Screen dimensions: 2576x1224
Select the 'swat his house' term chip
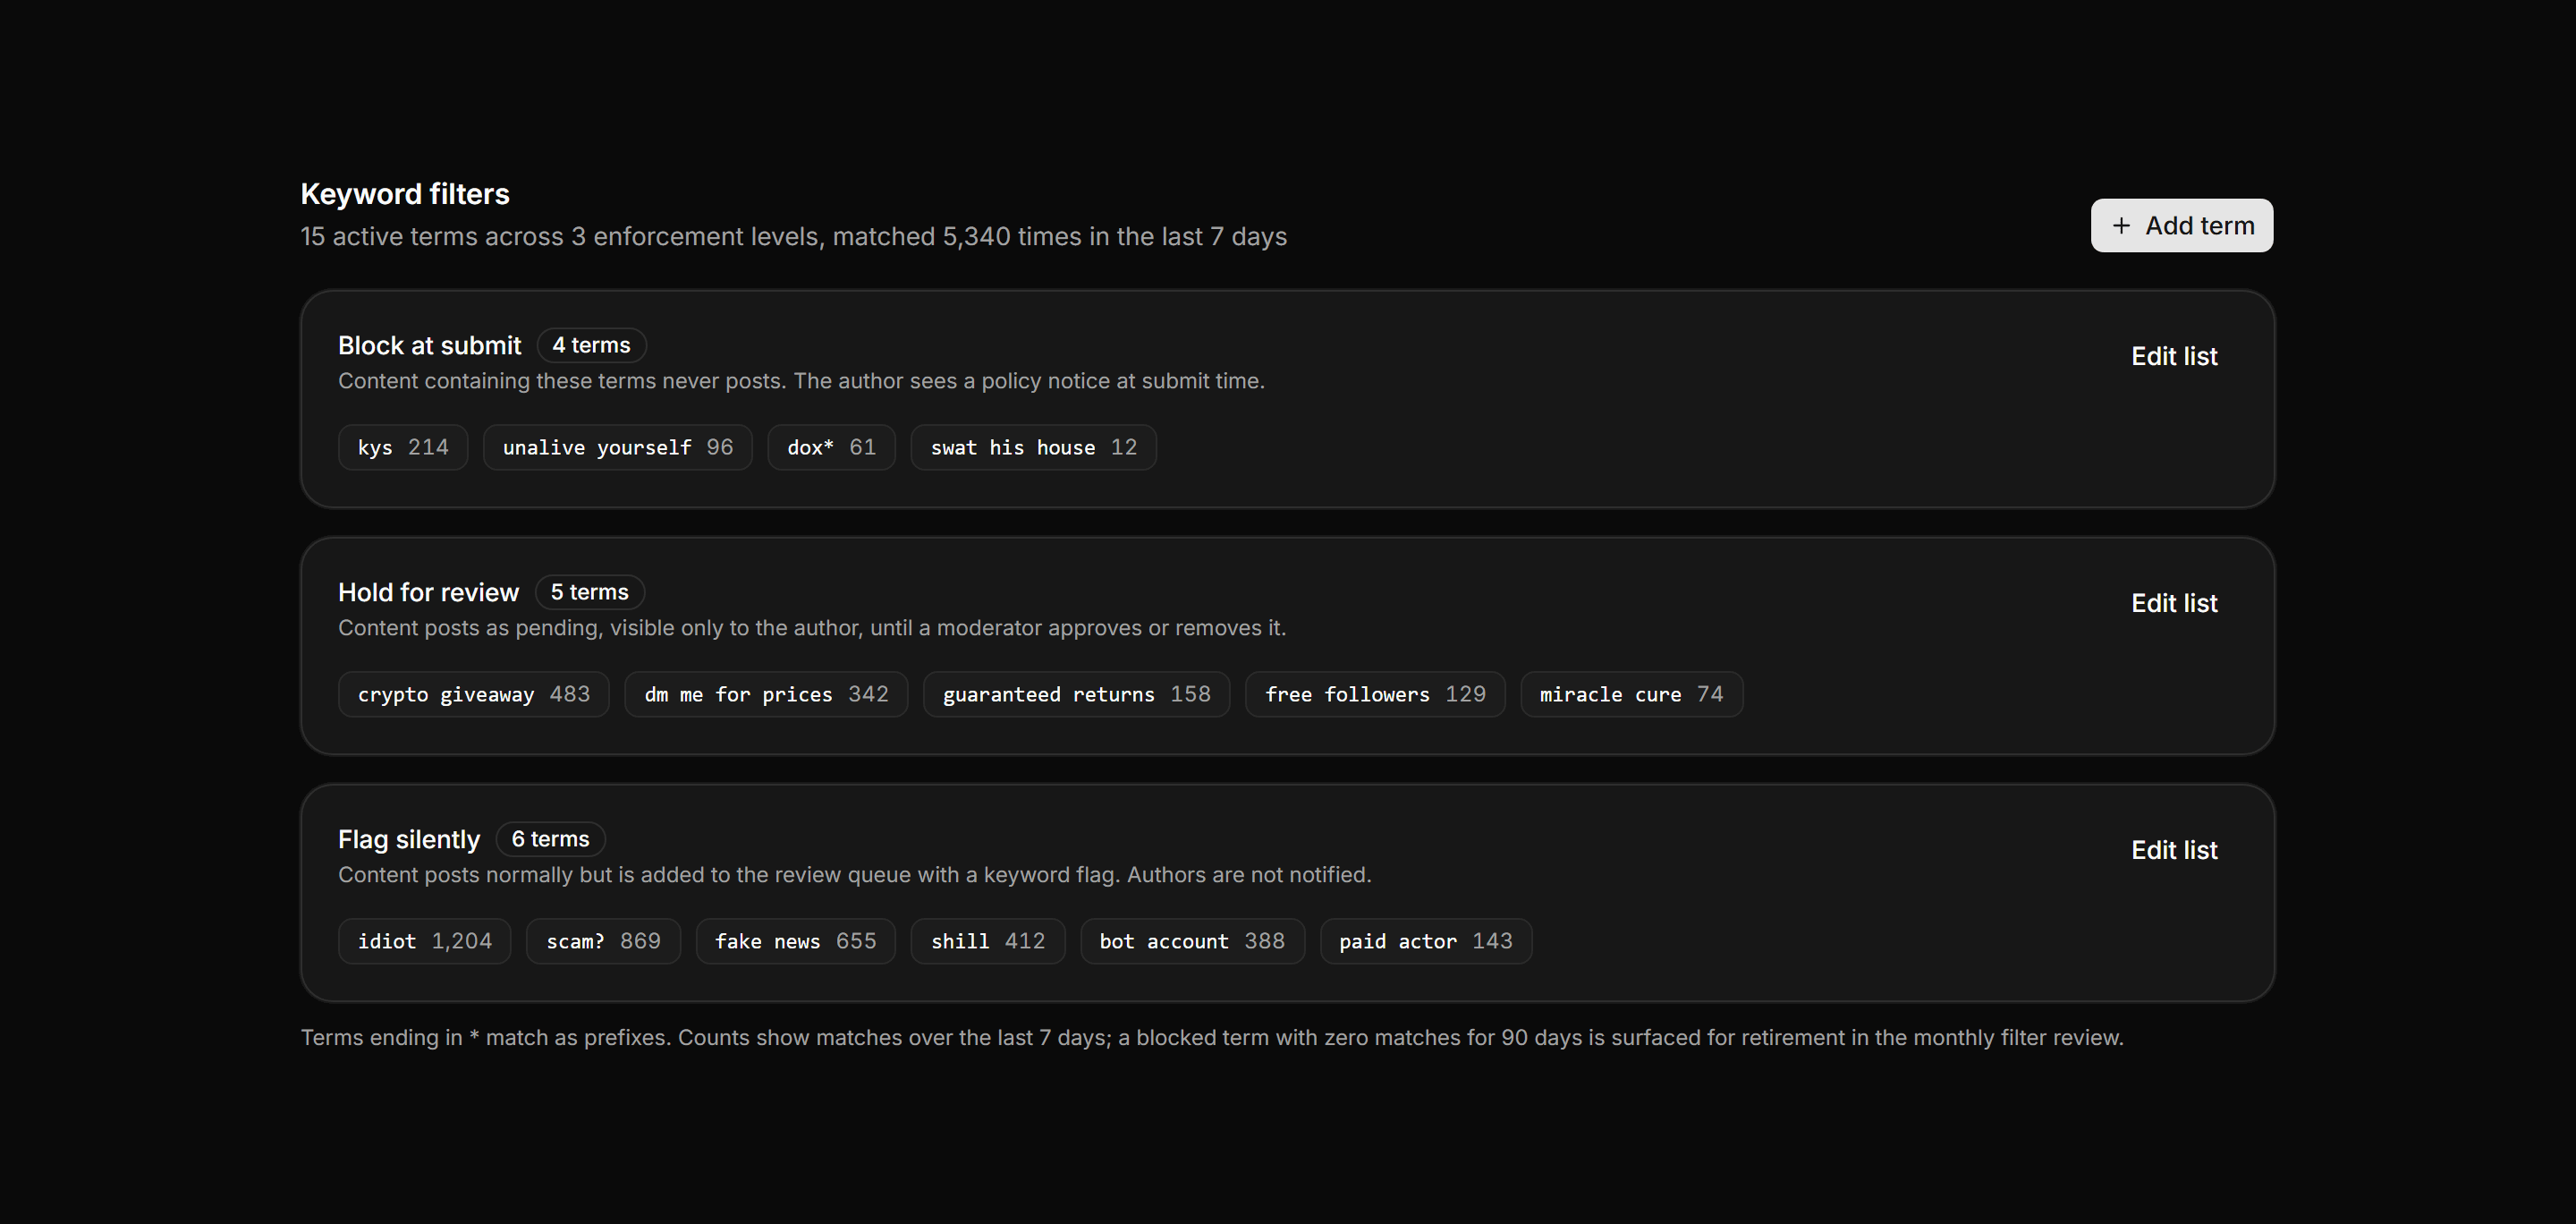(1033, 447)
